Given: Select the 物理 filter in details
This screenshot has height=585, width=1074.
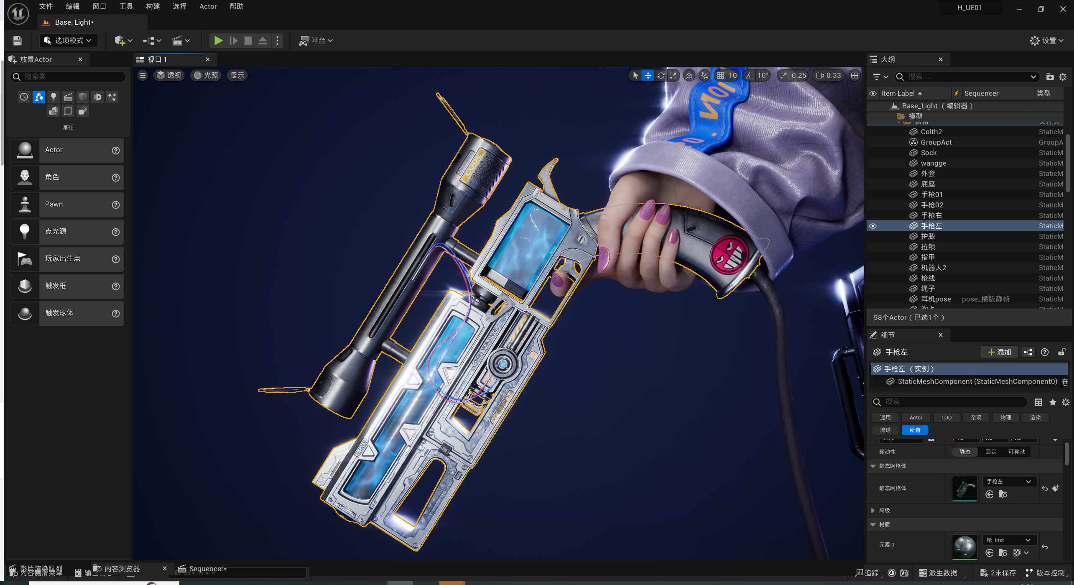Looking at the screenshot, I should coord(1006,418).
